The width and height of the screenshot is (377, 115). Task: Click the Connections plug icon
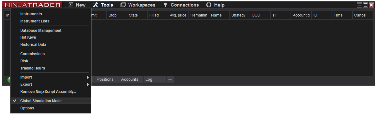[165, 5]
